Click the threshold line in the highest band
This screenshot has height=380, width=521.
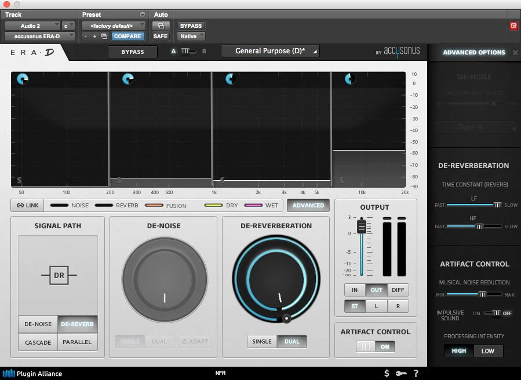(369, 151)
